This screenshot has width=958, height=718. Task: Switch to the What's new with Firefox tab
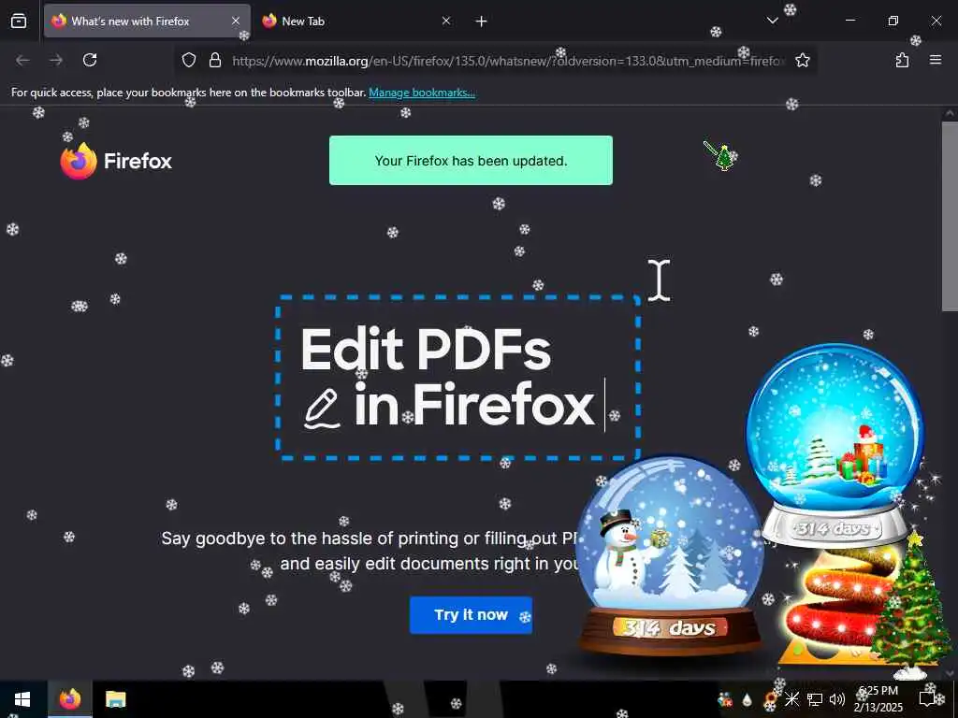coord(147,21)
